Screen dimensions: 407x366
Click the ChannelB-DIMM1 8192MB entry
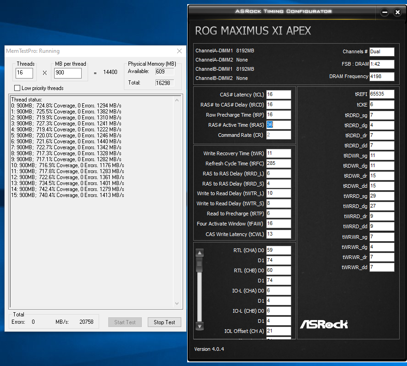tap(225, 69)
